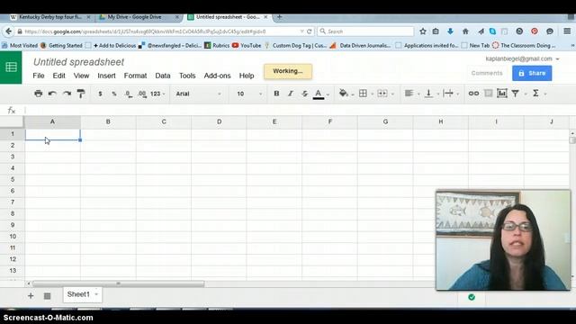Rename the Untitled spreadsheet title

[78, 62]
